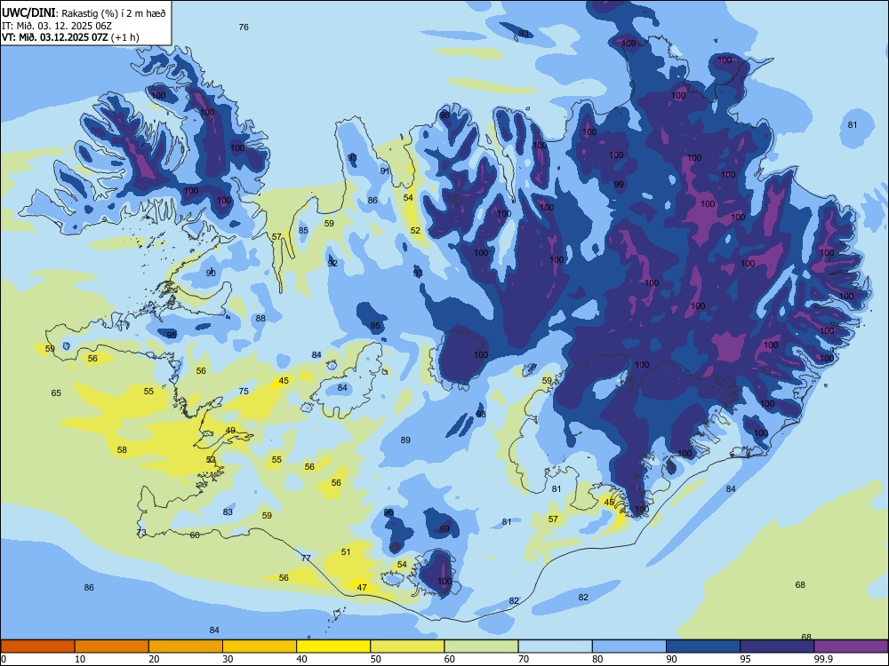This screenshot has width=889, height=666.
Task: Click the humidity value 51 on map
Action: 346,552
